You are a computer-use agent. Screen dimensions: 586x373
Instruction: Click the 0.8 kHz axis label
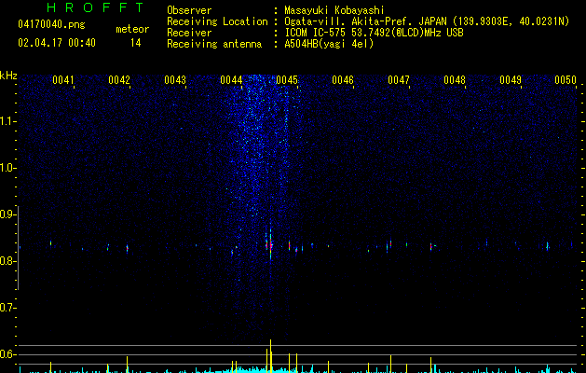[x=7, y=261]
